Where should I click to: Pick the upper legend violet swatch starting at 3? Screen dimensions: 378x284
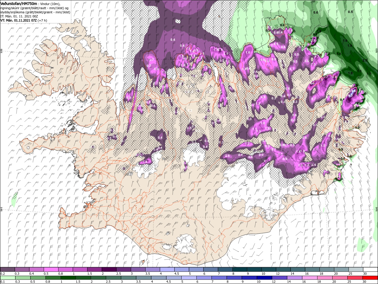point(138,270)
